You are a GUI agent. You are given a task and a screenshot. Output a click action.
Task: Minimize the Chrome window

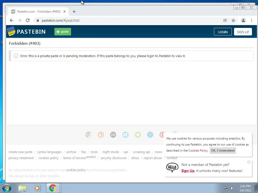[237, 7]
